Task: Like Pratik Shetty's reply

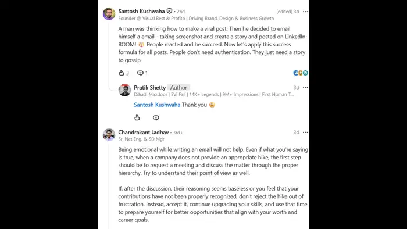Action: [137, 117]
